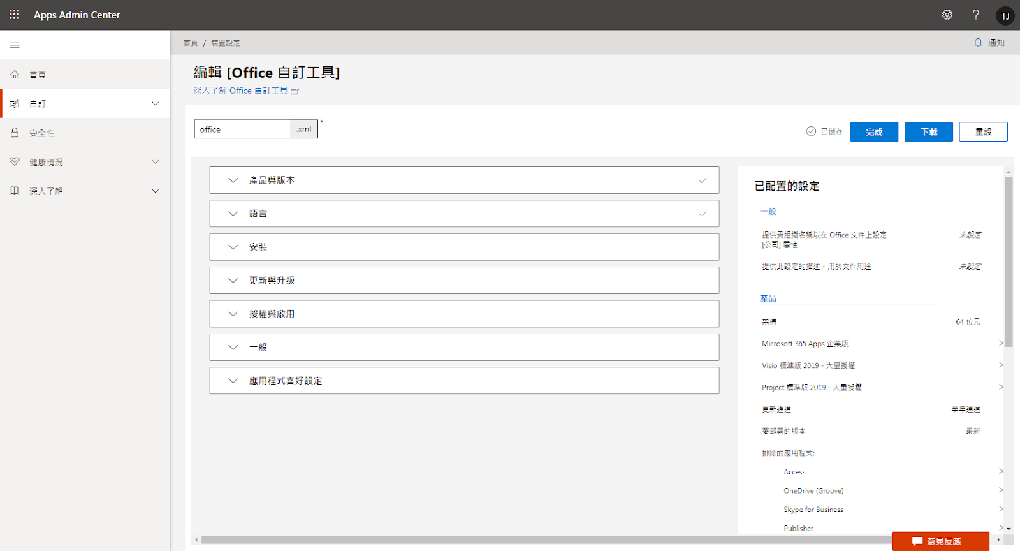The image size is (1020, 551).
Task: Expand the 安裝 section
Action: pyautogui.click(x=464, y=247)
